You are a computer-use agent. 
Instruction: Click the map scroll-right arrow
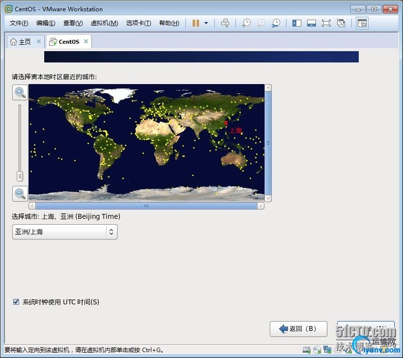(x=260, y=206)
